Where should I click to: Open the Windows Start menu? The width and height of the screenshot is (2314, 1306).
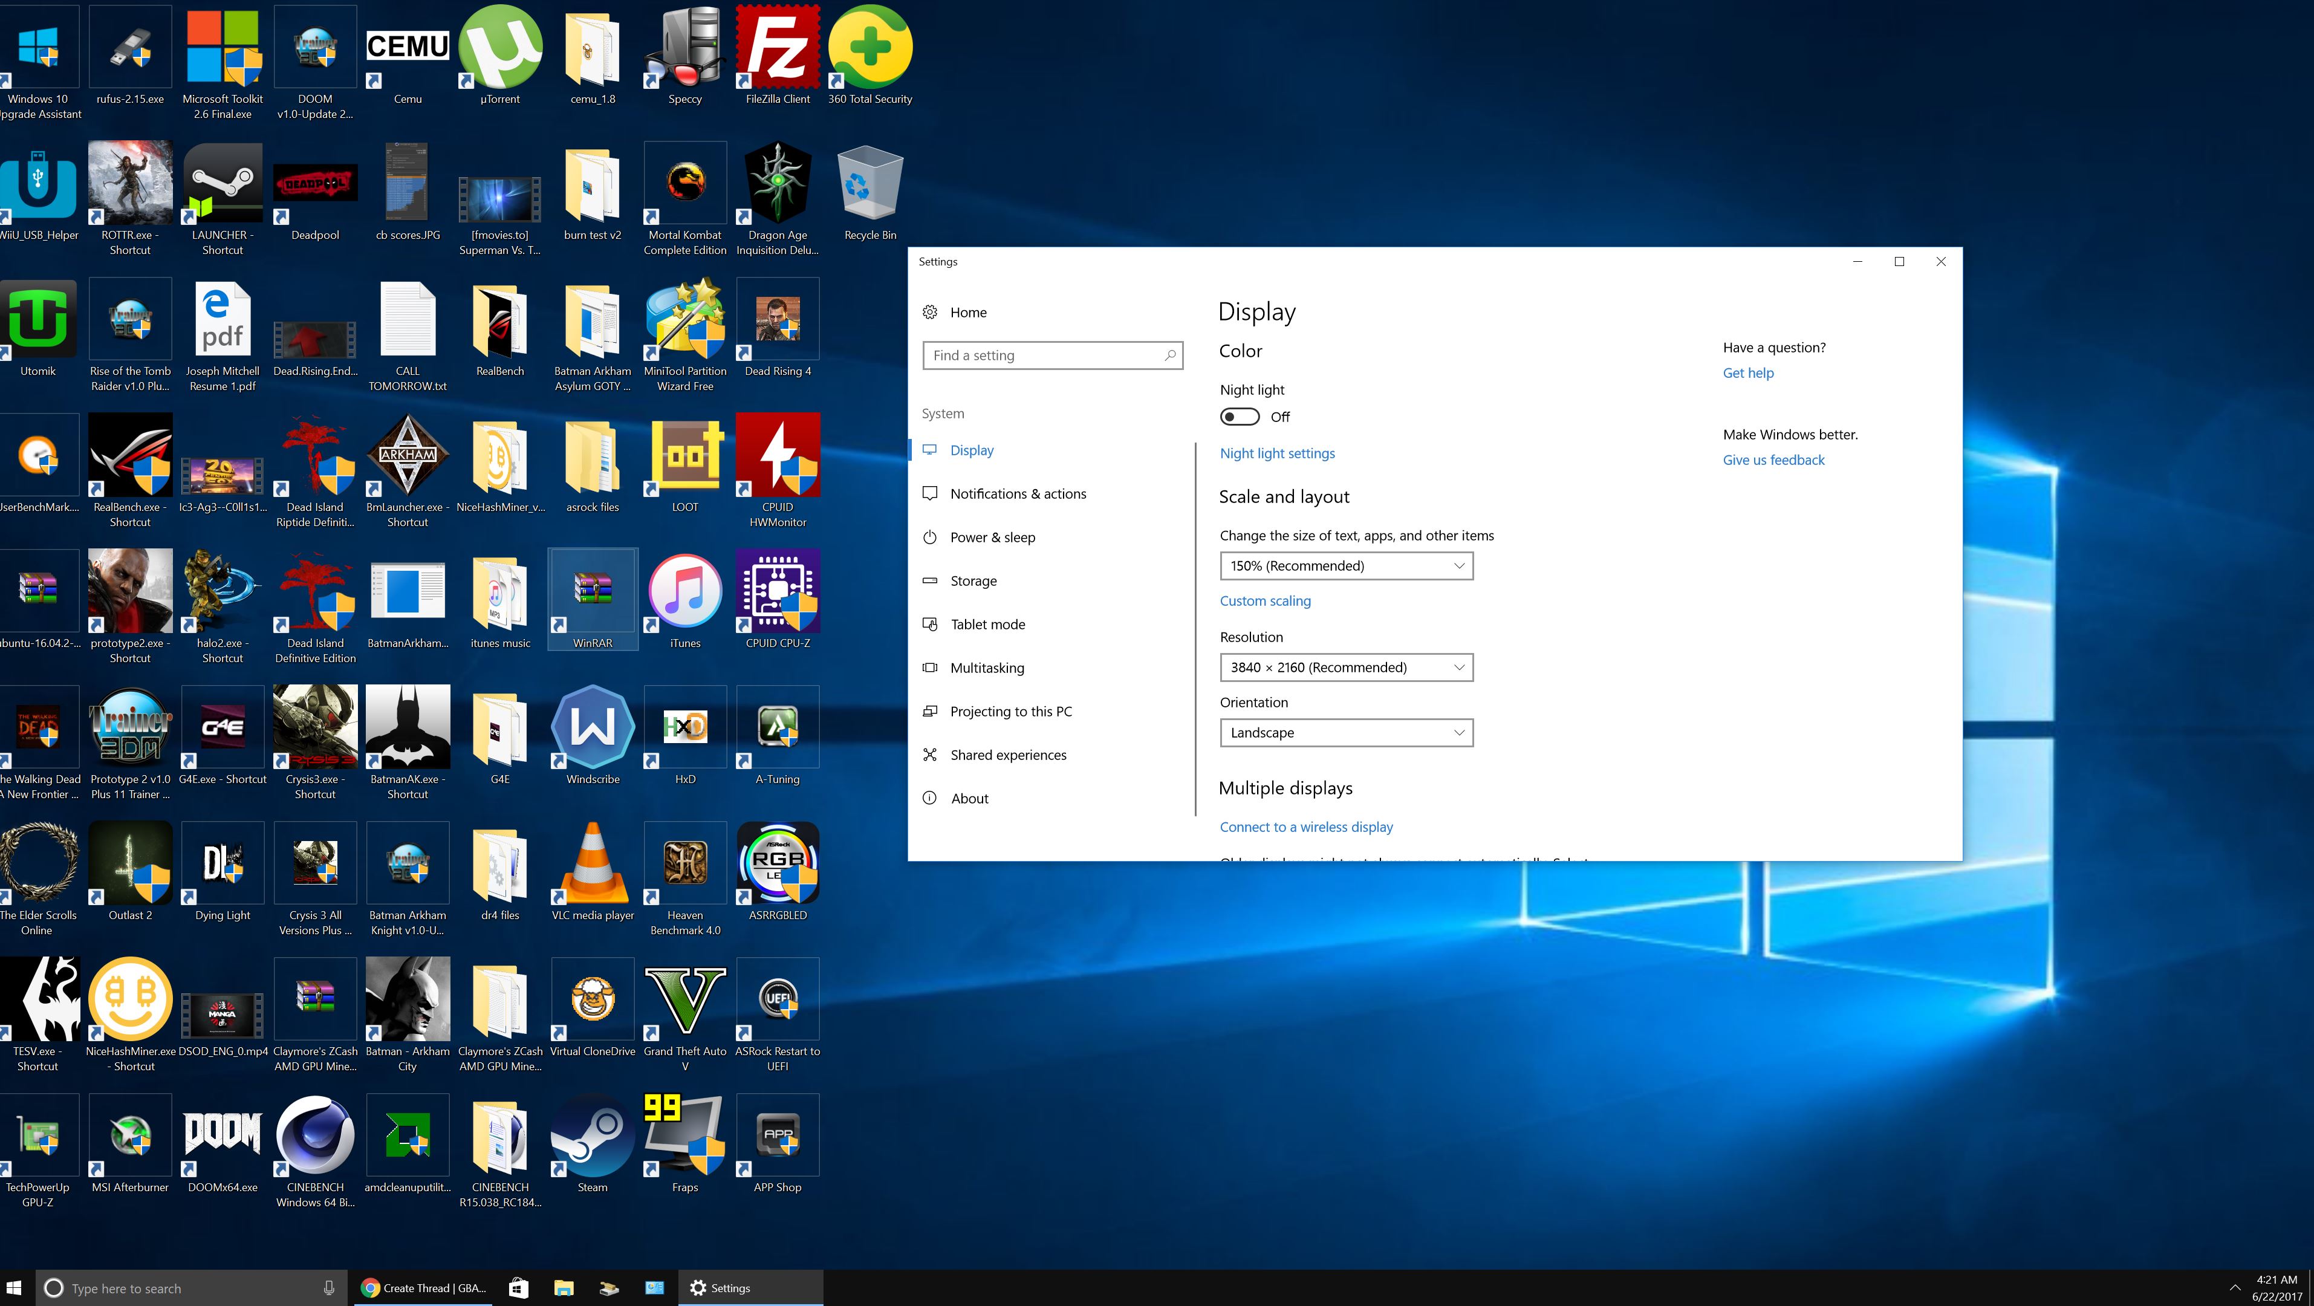tap(15, 1288)
